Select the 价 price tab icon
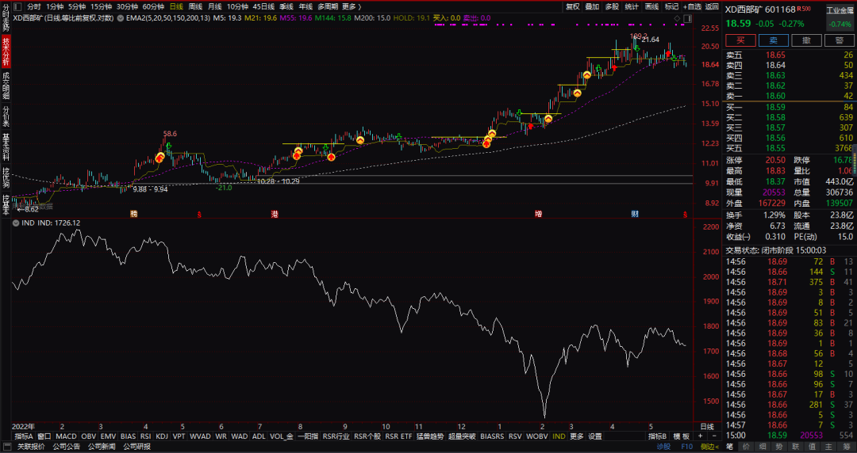Screen dimensions: 857x453 pos(747,447)
